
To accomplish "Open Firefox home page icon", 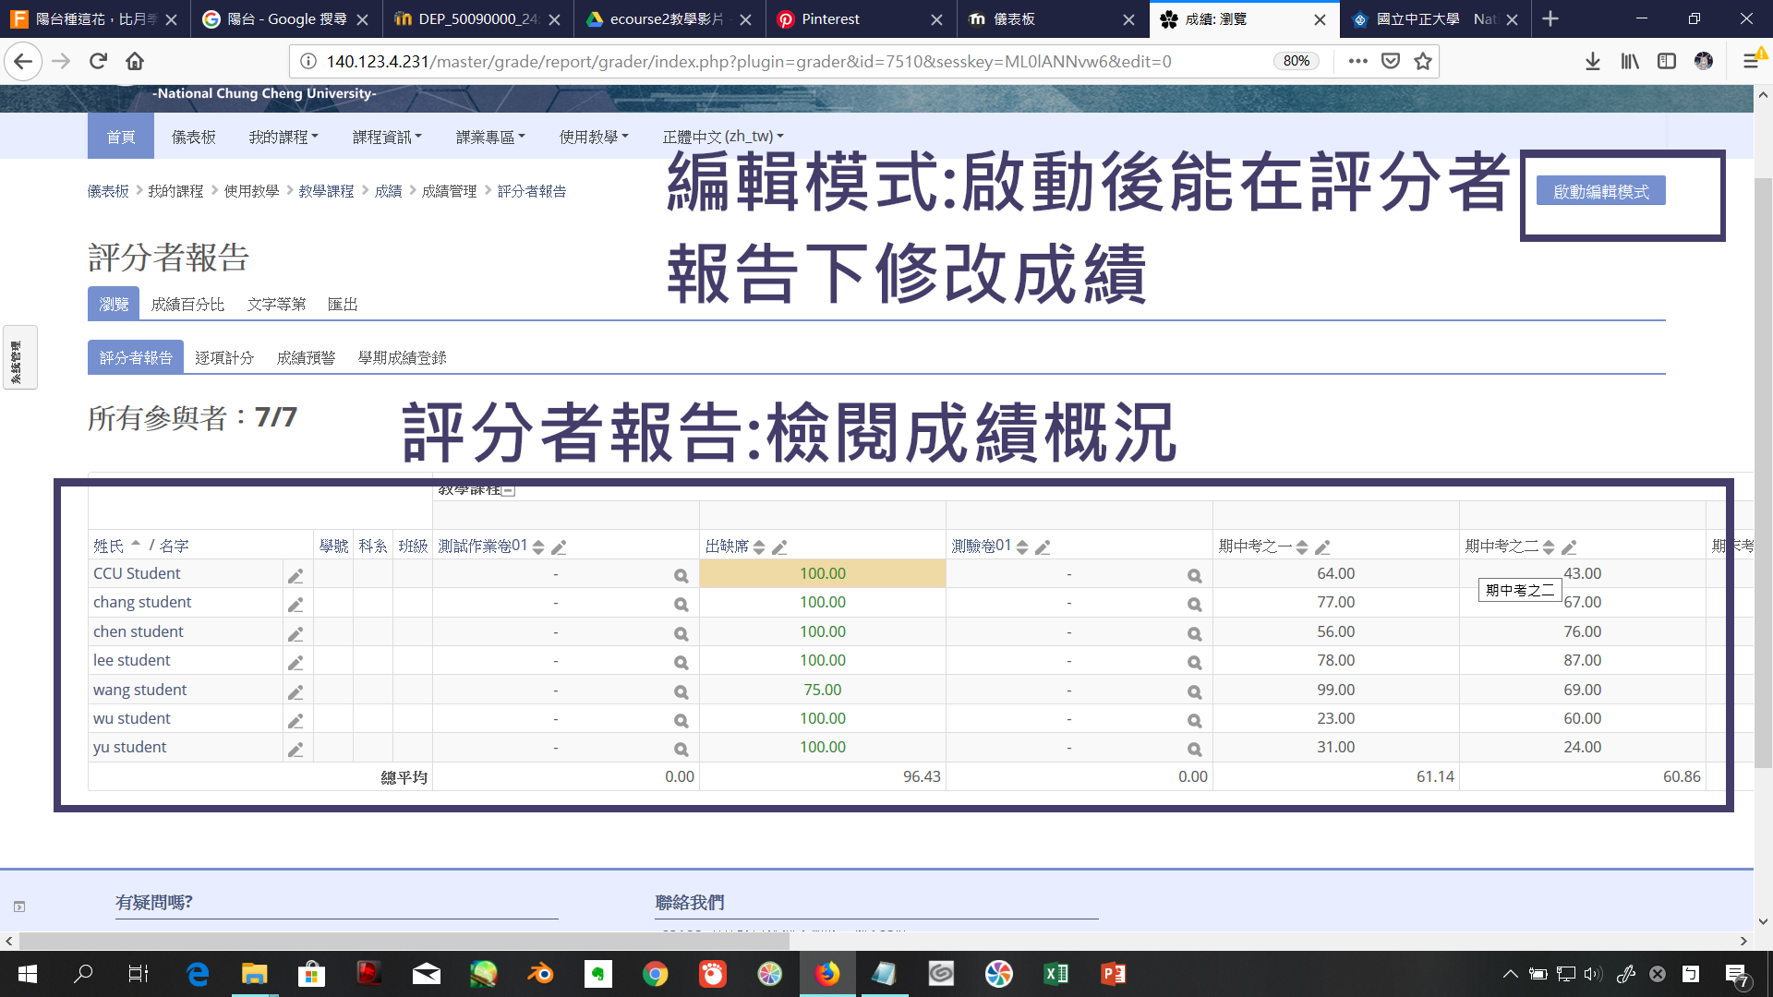I will pos(135,61).
